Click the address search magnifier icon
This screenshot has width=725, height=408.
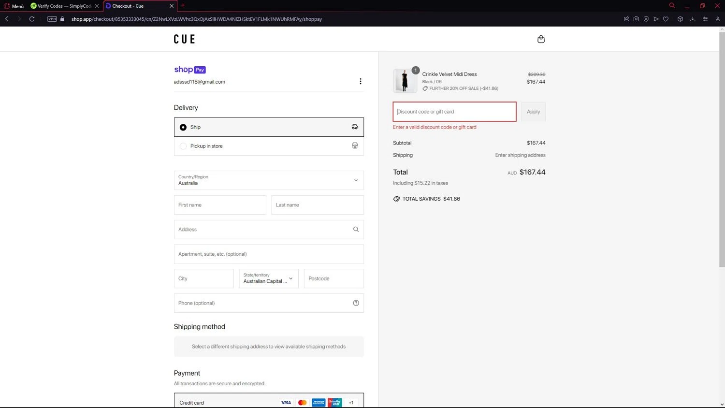(356, 230)
